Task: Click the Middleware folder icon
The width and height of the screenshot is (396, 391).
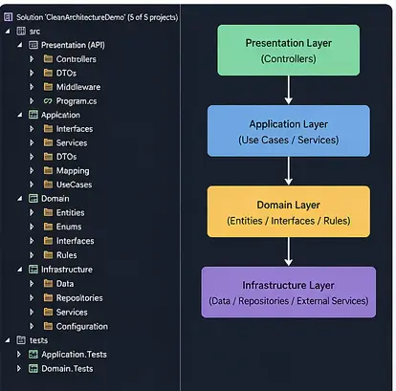Action: [48, 87]
